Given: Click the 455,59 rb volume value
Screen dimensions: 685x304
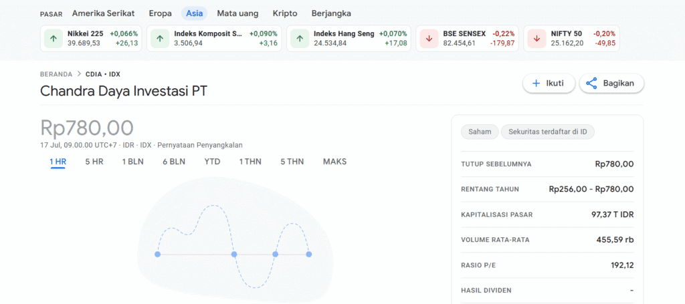Looking at the screenshot, I should 615,240.
